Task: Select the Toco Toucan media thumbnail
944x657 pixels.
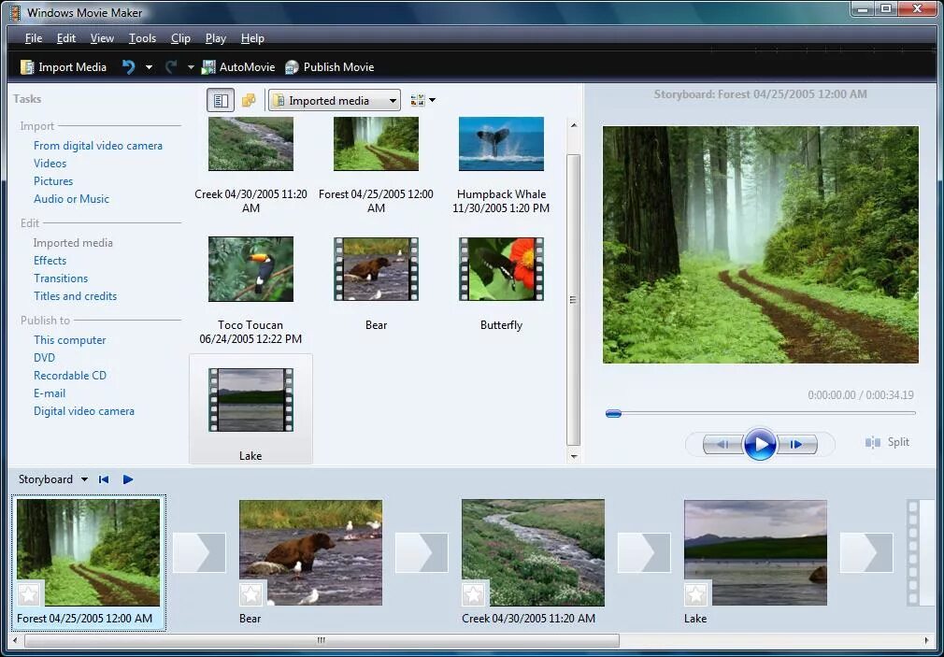Action: [250, 269]
